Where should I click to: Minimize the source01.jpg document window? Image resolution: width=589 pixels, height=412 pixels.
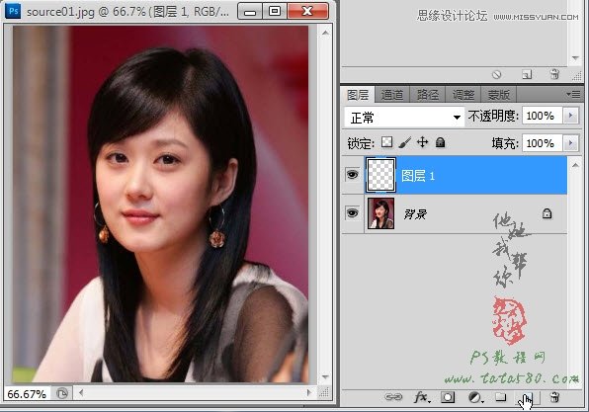(250, 11)
